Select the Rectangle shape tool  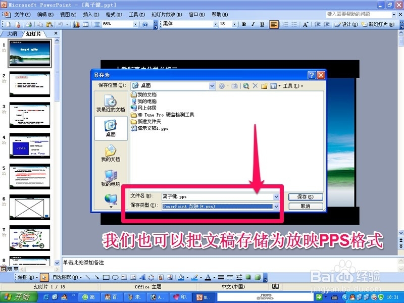tap(106, 277)
